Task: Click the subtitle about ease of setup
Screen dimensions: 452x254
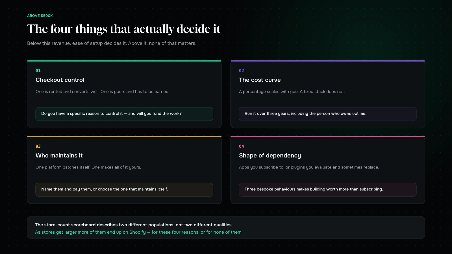Action: click(112, 43)
